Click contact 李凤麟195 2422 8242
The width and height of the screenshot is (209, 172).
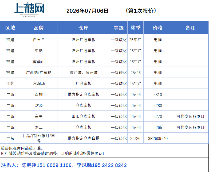coord(102,165)
